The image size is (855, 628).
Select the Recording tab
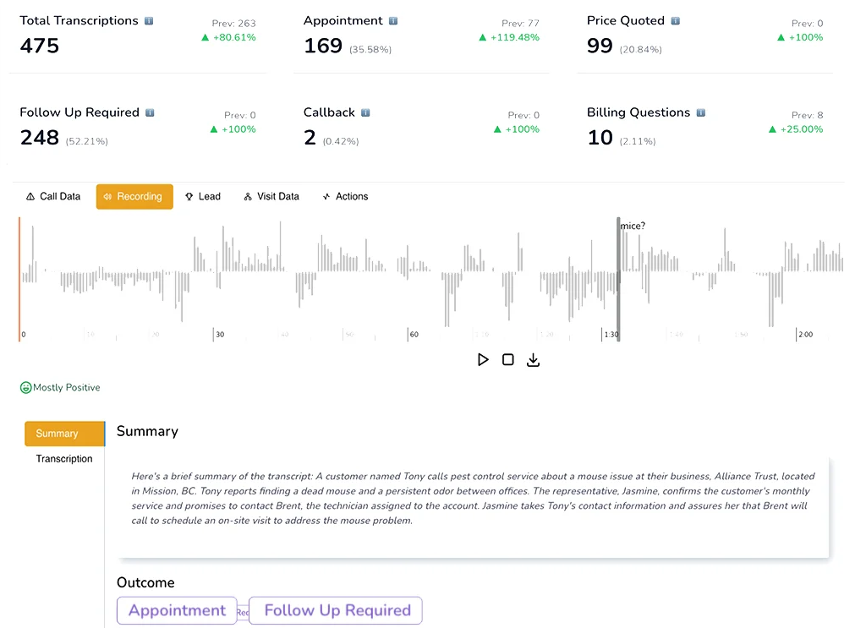pyautogui.click(x=134, y=196)
